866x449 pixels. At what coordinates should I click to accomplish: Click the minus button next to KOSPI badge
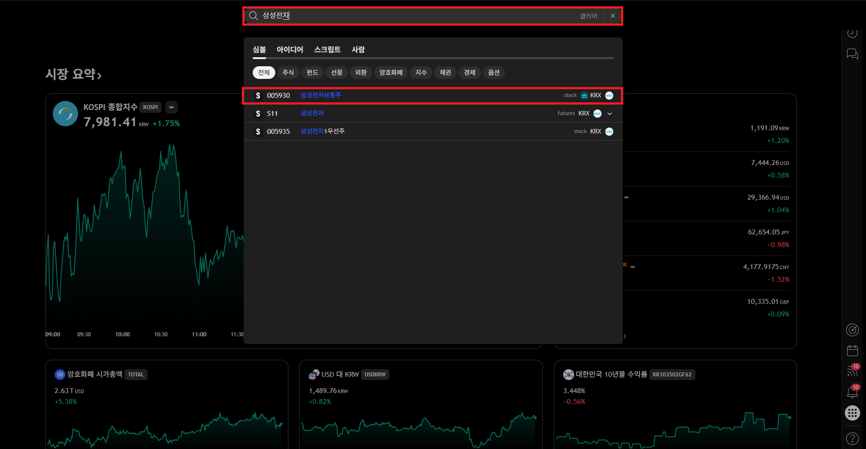[171, 107]
